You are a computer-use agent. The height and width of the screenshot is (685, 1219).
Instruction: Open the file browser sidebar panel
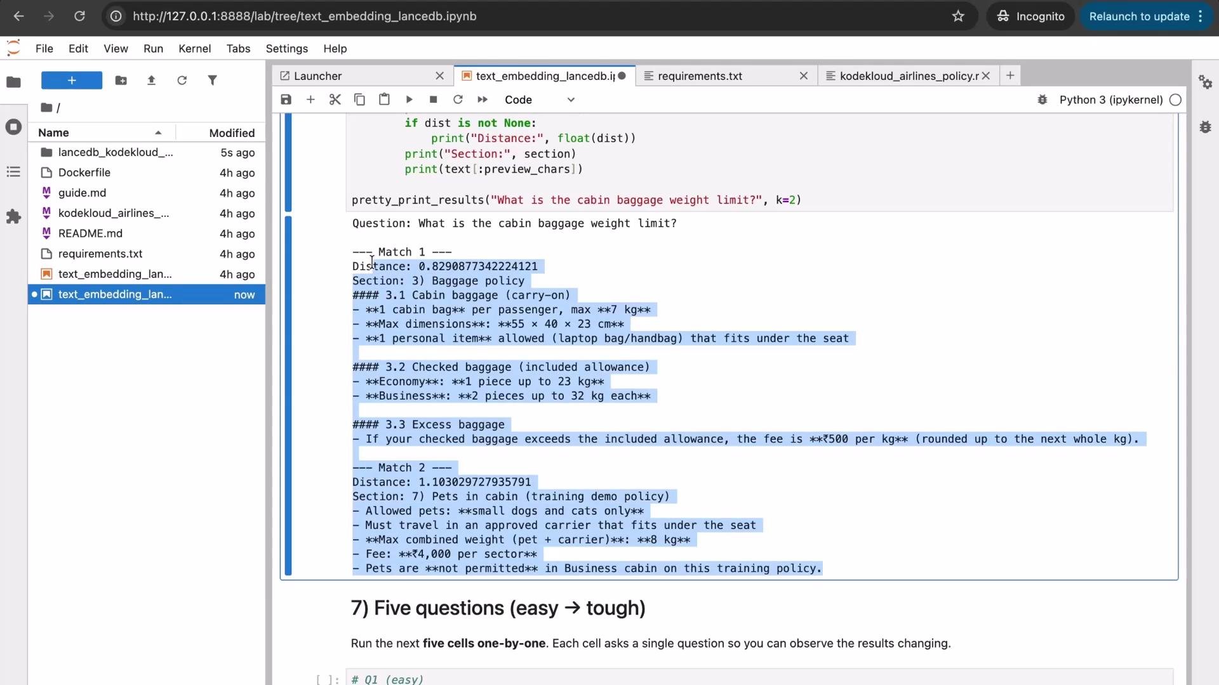[13, 82]
